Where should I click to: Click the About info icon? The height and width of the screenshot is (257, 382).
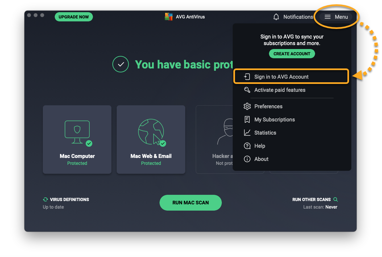point(247,159)
